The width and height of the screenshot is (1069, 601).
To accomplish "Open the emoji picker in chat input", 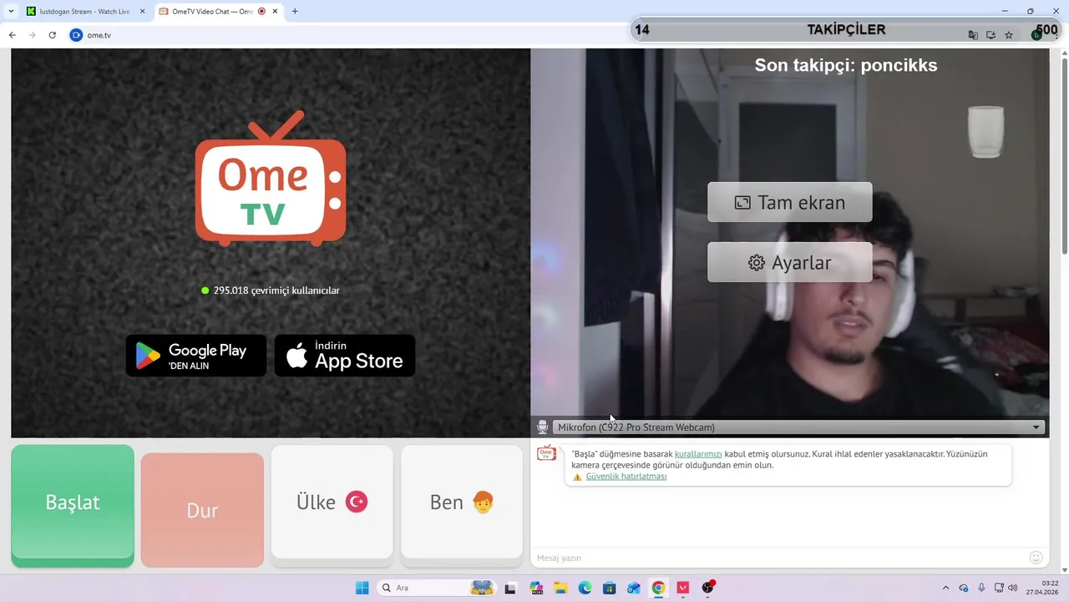I will click(x=1036, y=558).
